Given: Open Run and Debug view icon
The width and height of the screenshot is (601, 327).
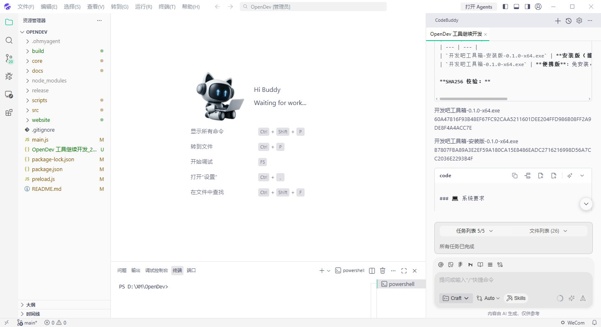Looking at the screenshot, I should coord(9,76).
